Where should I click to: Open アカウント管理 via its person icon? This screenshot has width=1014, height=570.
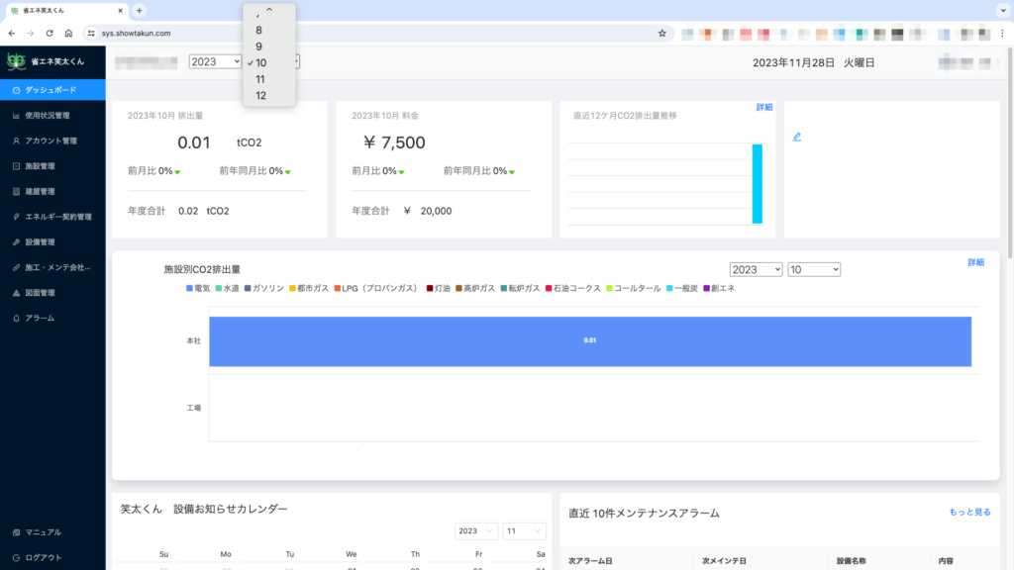(16, 141)
